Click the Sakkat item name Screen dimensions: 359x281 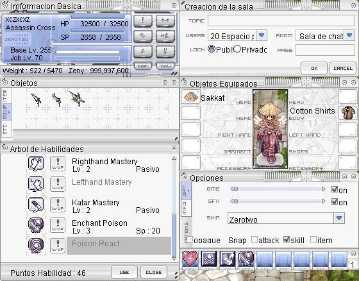coord(213,98)
